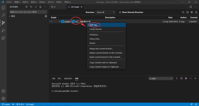
Task: Open the Search view in activity bar
Action: (3, 15)
